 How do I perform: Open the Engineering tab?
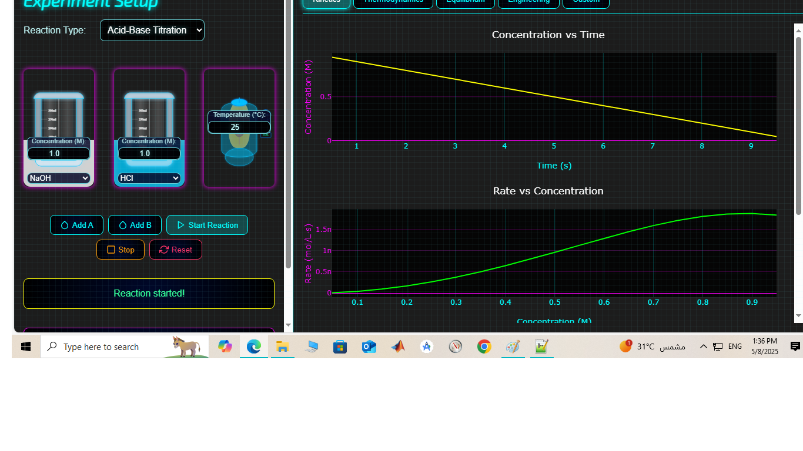tap(529, 2)
